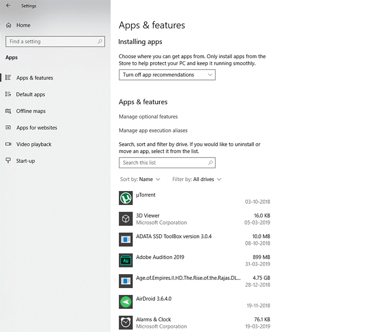The width and height of the screenshot is (385, 332).
Task: Click the magnifier in Find a setting
Action: click(100, 41)
